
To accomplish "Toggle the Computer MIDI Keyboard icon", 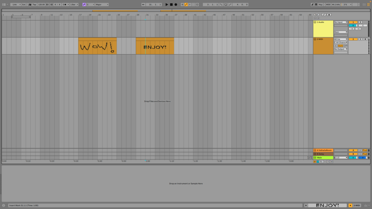I will tap(316, 4).
